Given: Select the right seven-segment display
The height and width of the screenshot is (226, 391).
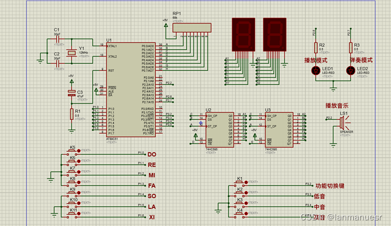Looking at the screenshot, I should click(275, 34).
